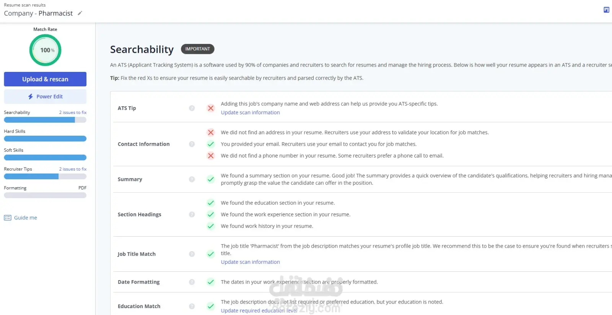Click the Education Match row label

point(139,306)
